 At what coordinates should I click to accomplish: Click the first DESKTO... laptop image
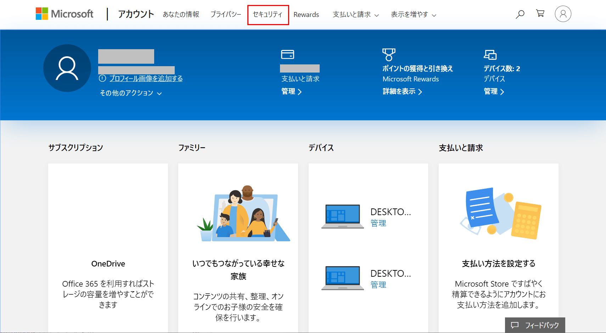coord(342,217)
